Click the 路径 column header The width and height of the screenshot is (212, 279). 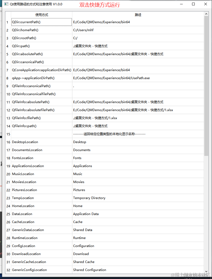(x=138, y=15)
